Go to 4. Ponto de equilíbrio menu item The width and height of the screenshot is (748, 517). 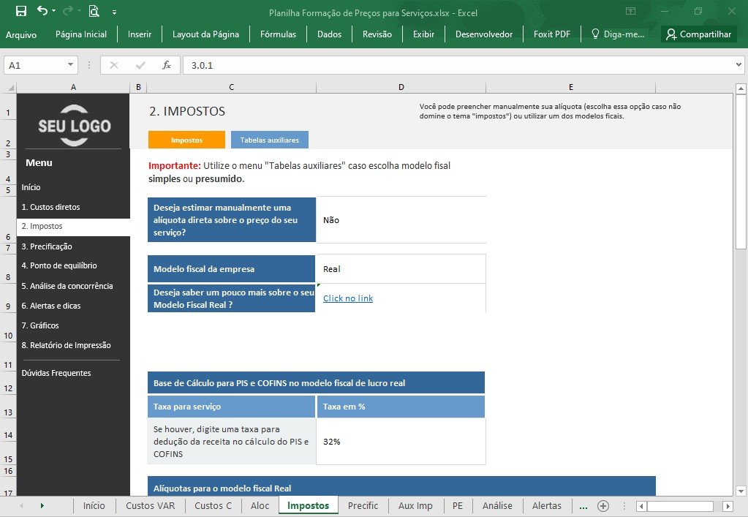[59, 265]
